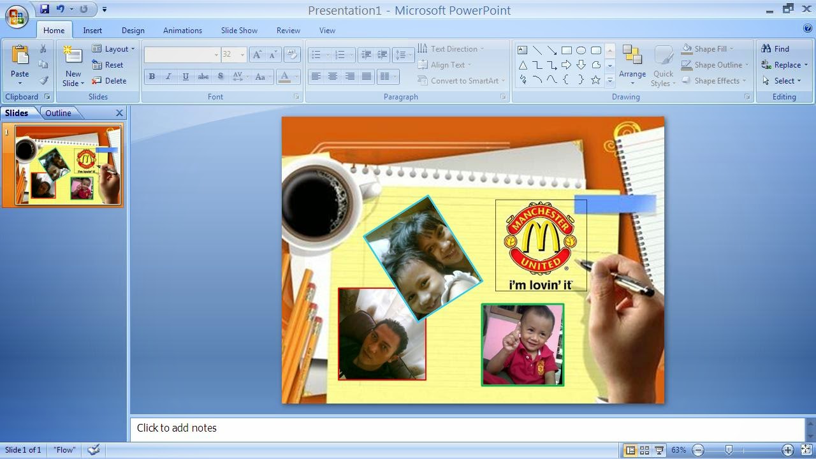Add a New Slide via its icon
The width and height of the screenshot is (816, 459).
pos(73,56)
